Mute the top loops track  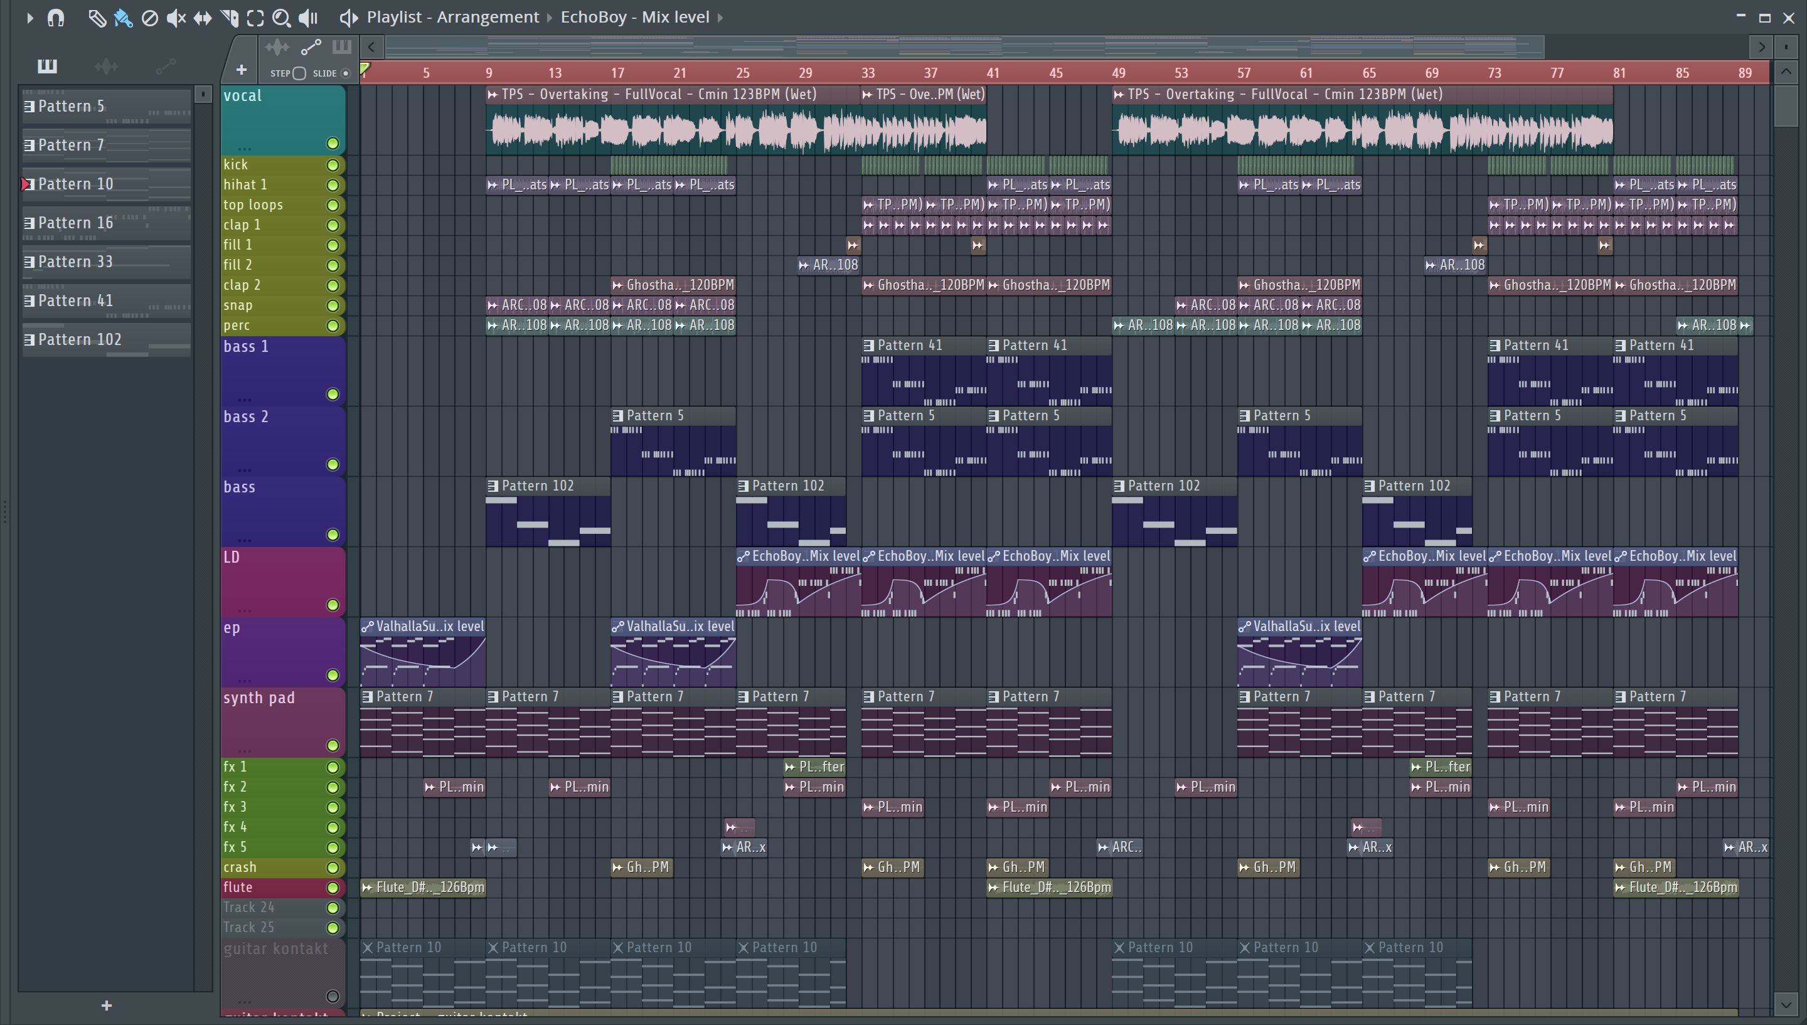click(x=333, y=205)
